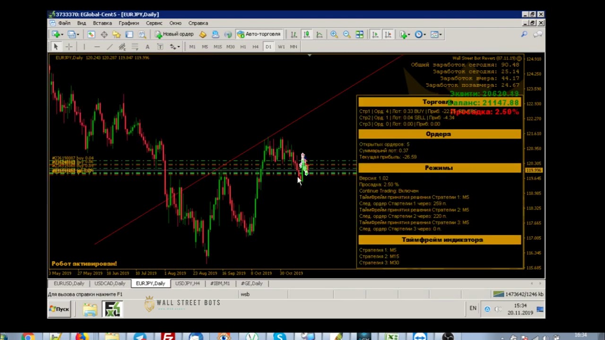
Task: Zoom out the chart with magnifier minus
Action: point(347,34)
